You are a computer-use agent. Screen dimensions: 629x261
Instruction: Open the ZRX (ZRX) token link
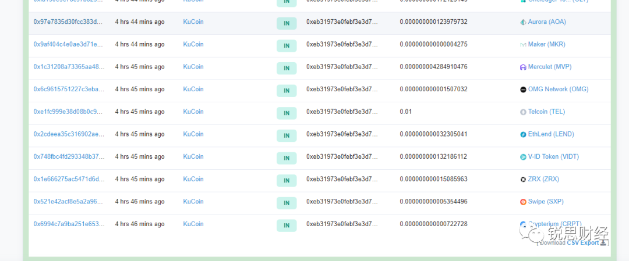(543, 178)
